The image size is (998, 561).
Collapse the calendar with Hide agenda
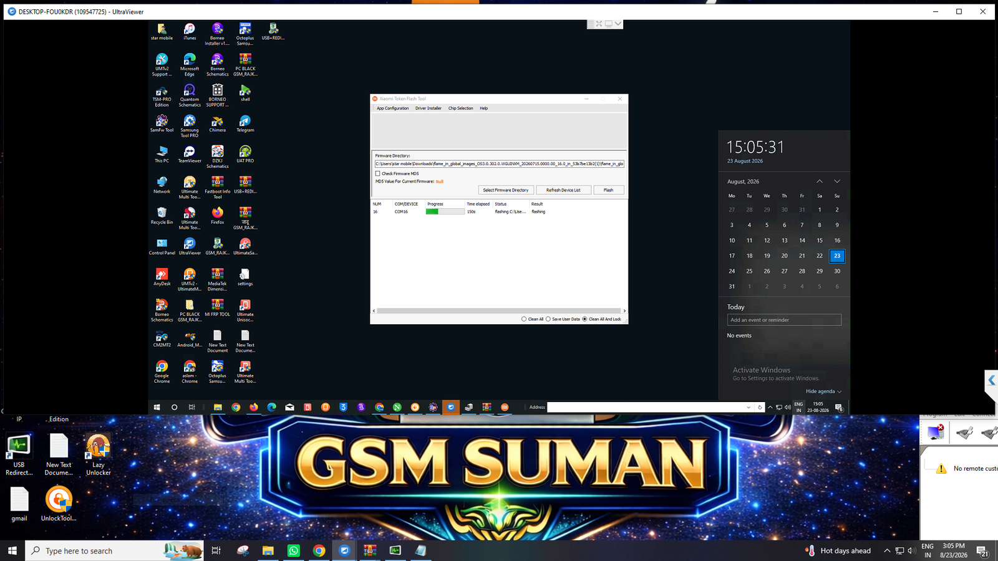(823, 391)
